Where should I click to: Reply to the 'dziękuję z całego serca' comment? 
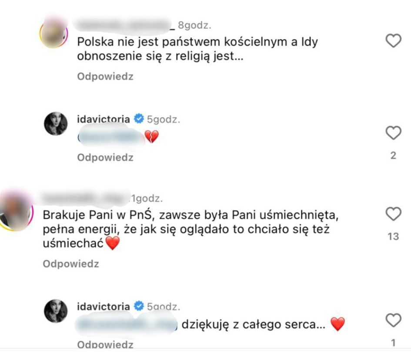coord(105,344)
